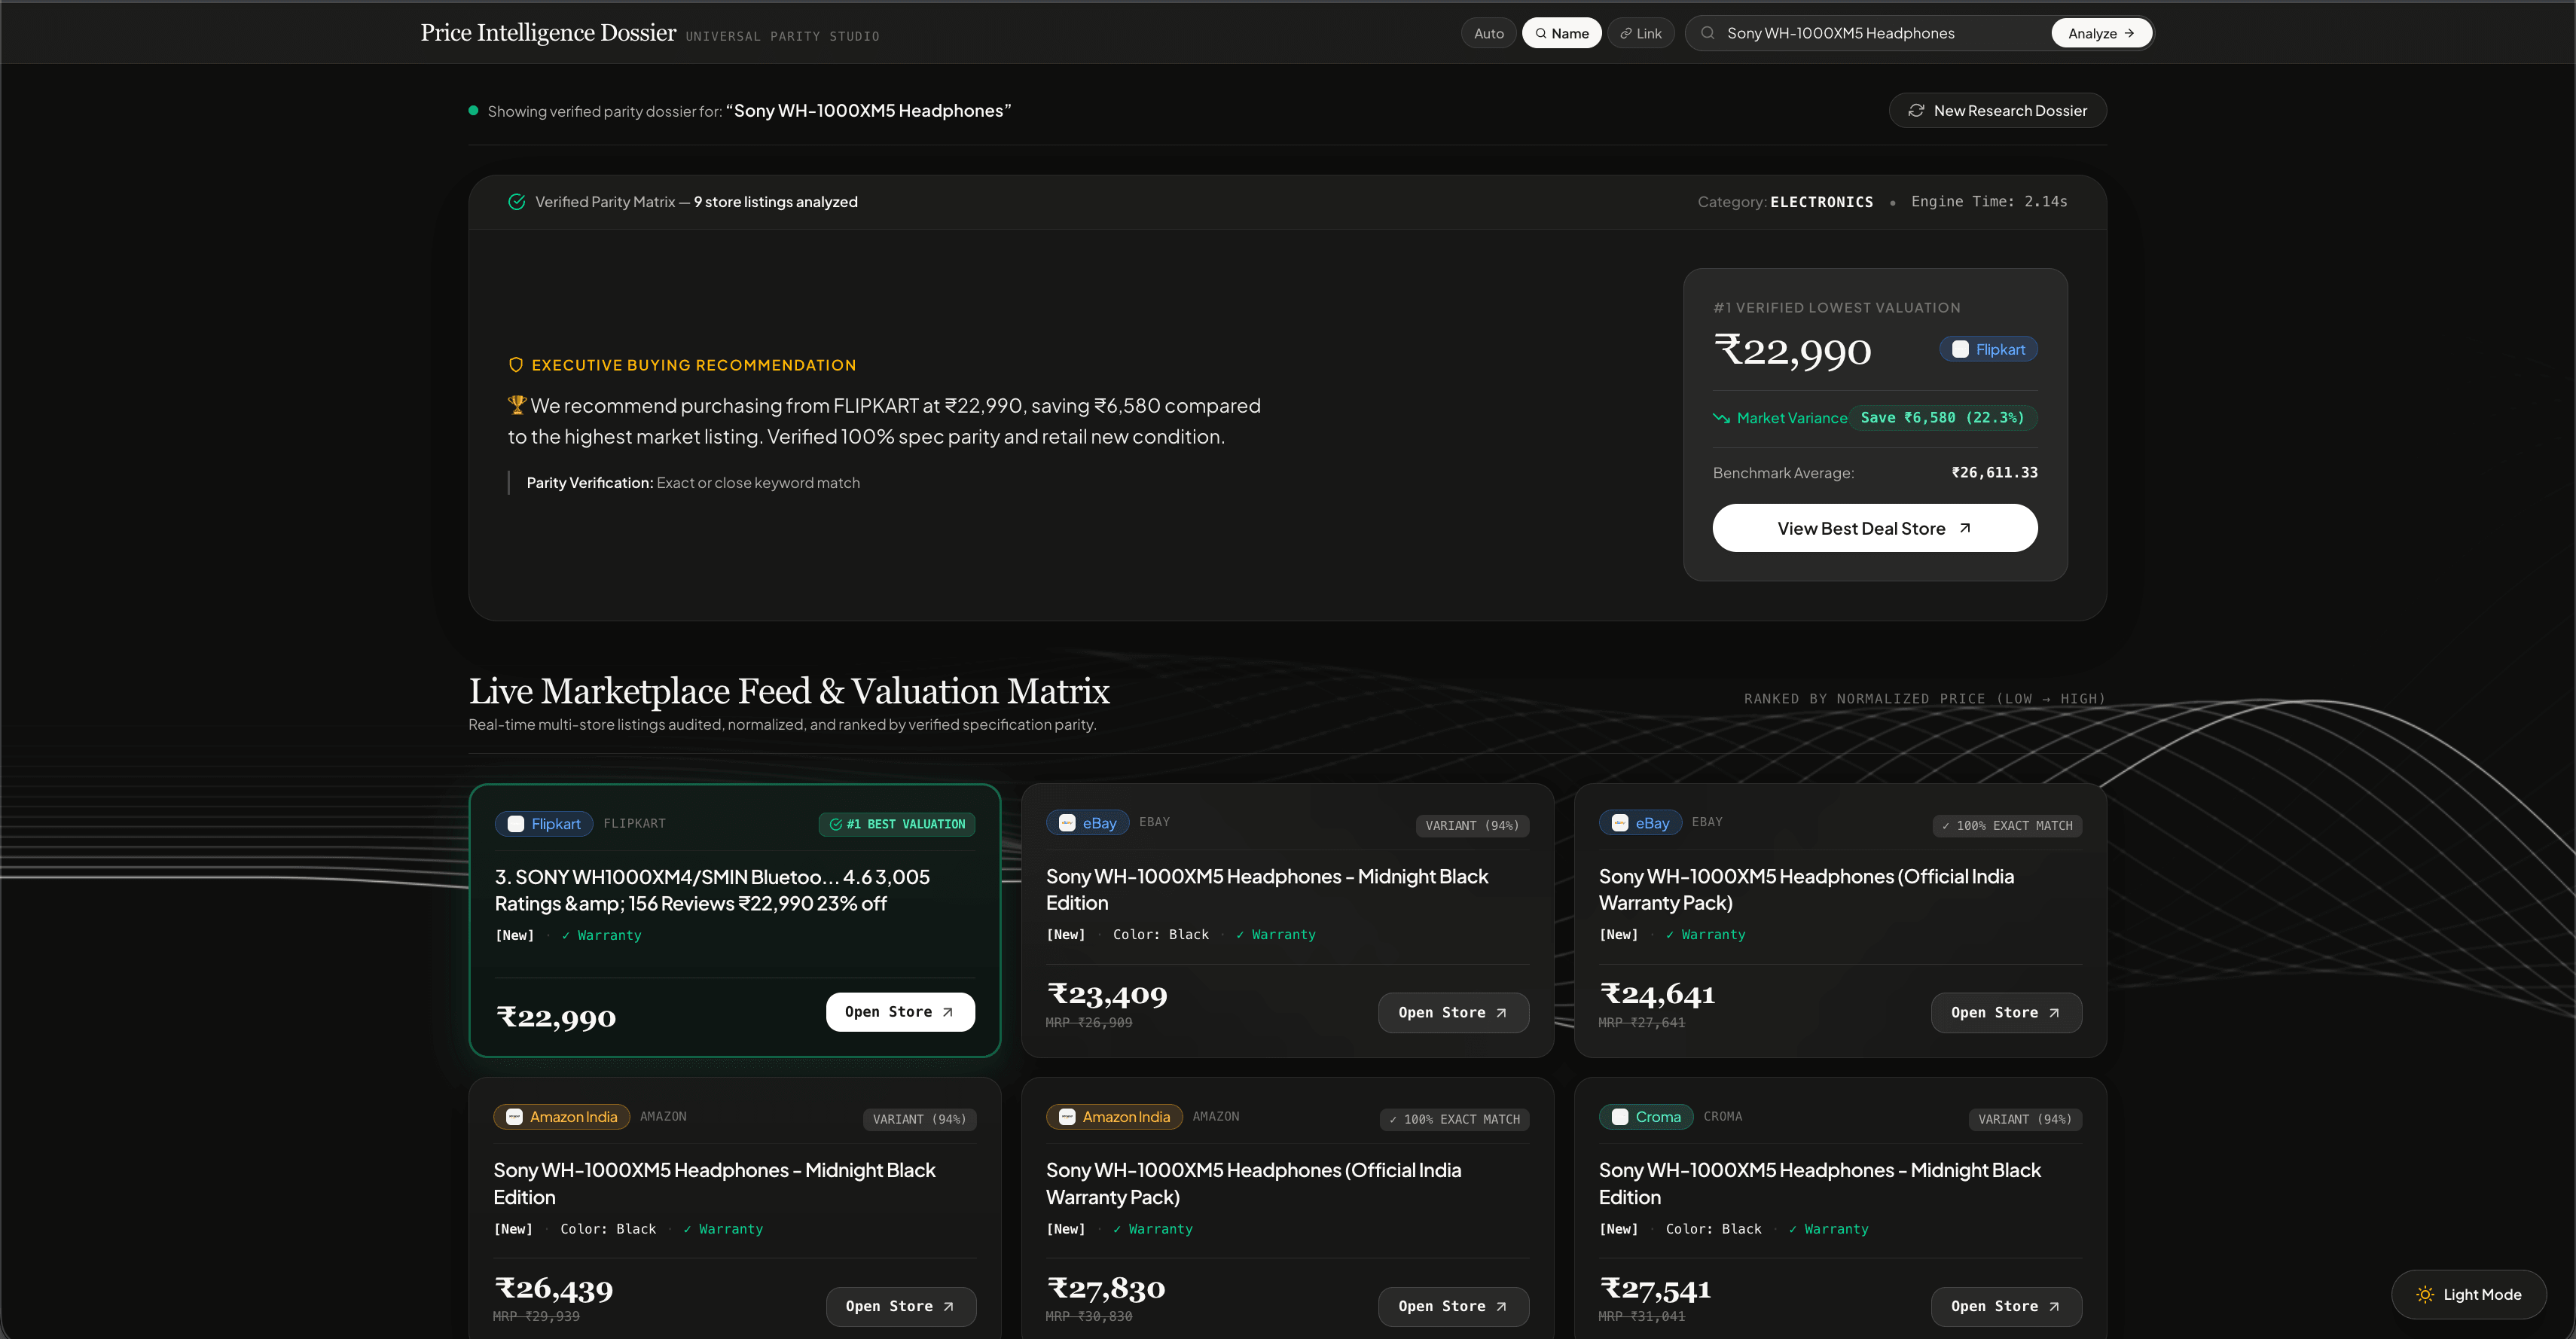2576x1339 pixels.
Task: Open Store for the ₹26,439 Amazon listing
Action: (x=900, y=1306)
